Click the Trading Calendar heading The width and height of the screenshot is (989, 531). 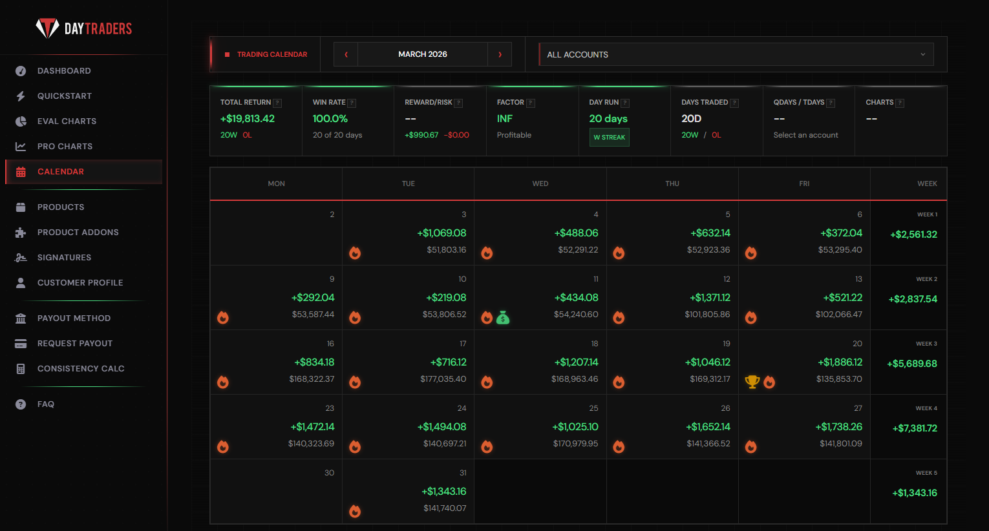pos(272,54)
